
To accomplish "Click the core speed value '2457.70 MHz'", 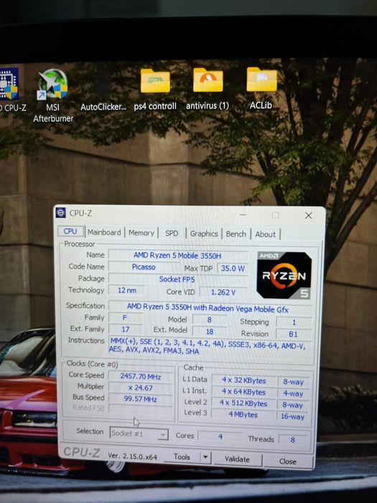I will [x=141, y=377].
